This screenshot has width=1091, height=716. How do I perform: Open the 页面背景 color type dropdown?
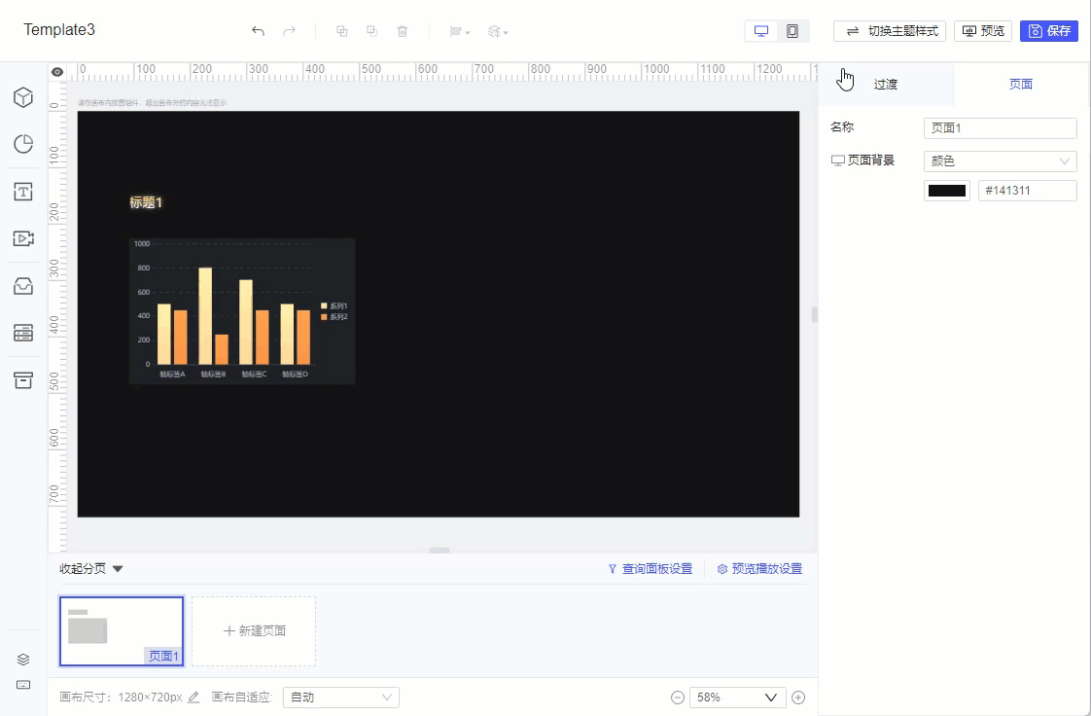1000,161
